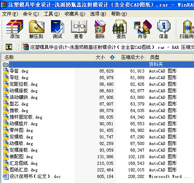Image resolution: width=194 pixels, height=183 pixels.
Task: Click the icon of 导柱.dwg
Action: tap(6, 78)
